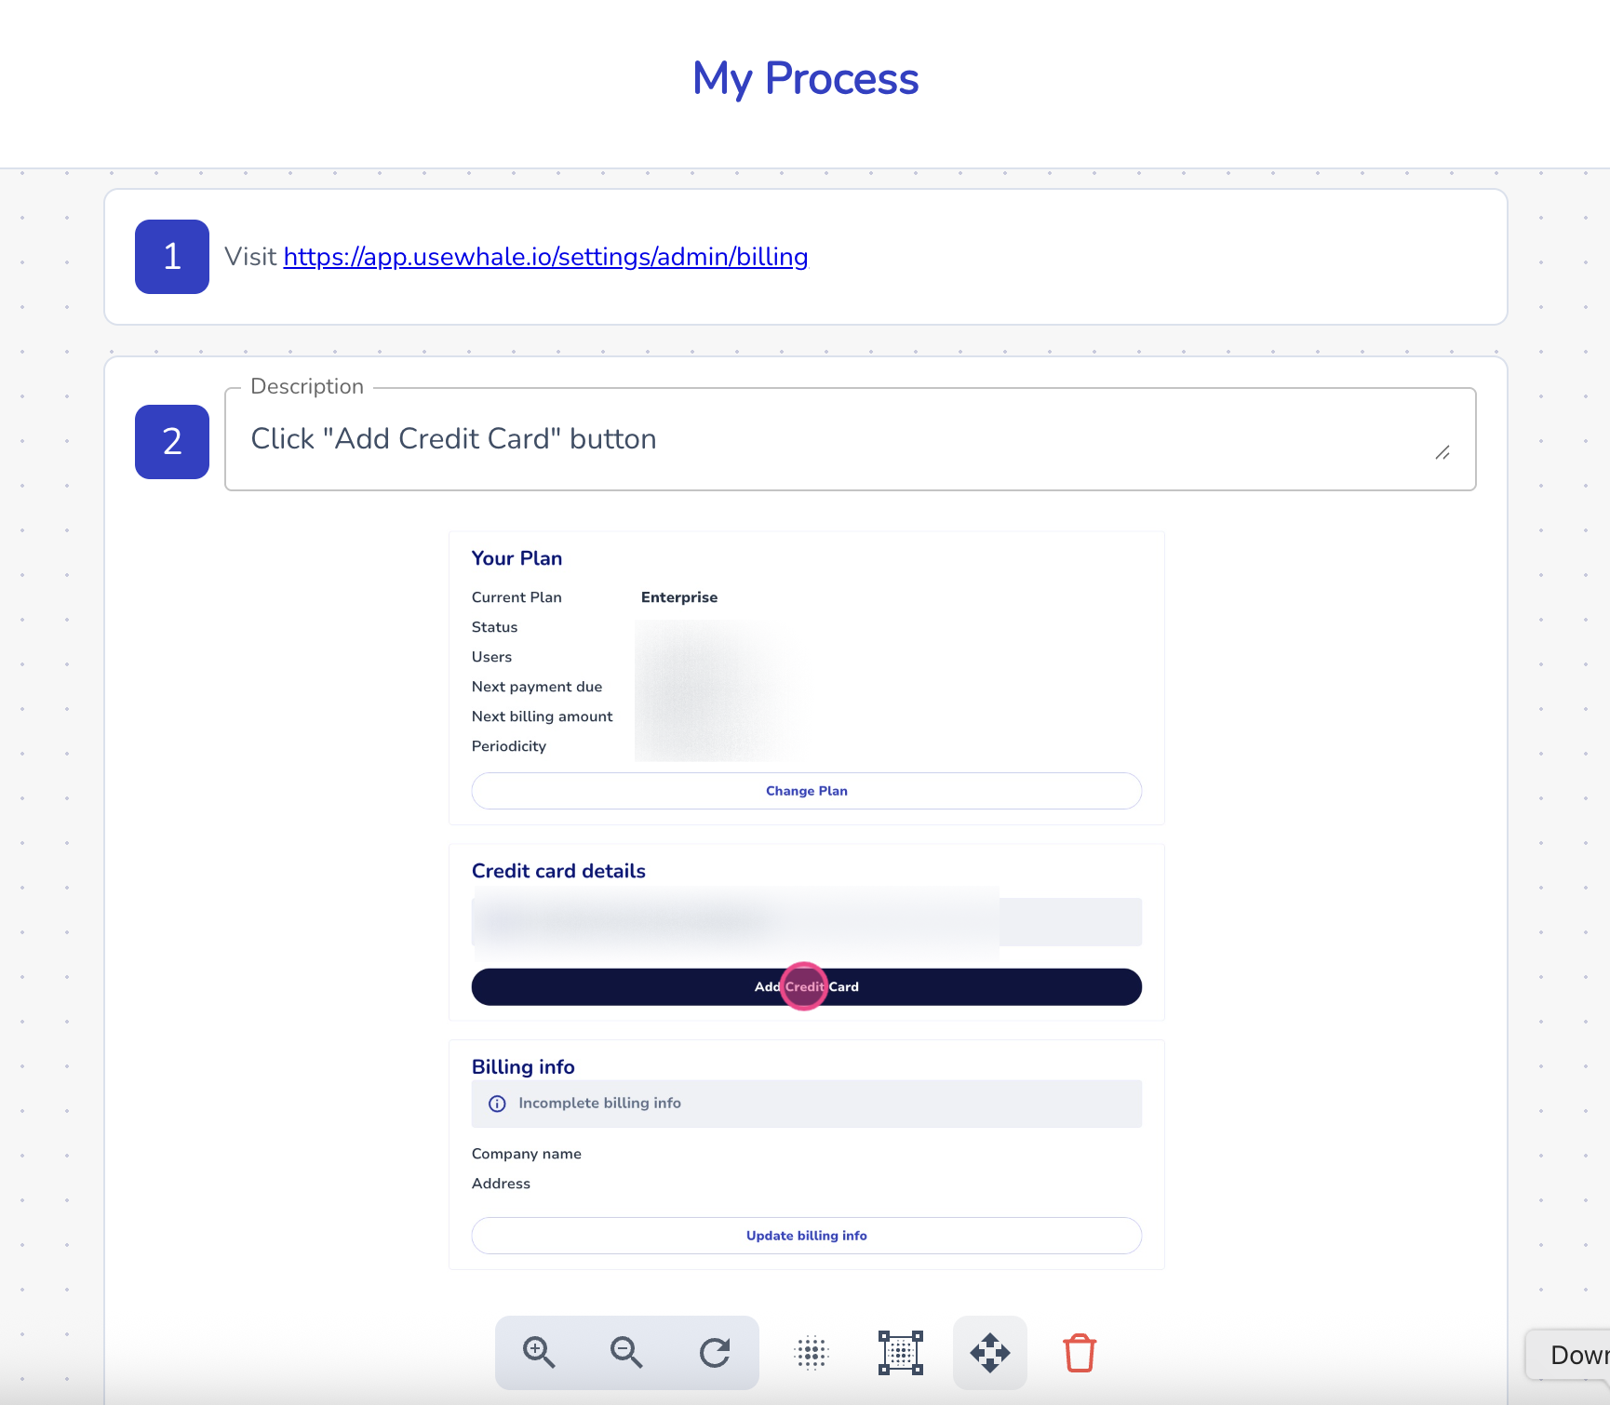The width and height of the screenshot is (1610, 1405).
Task: Click the screenshot image of billing page
Action: (x=807, y=901)
